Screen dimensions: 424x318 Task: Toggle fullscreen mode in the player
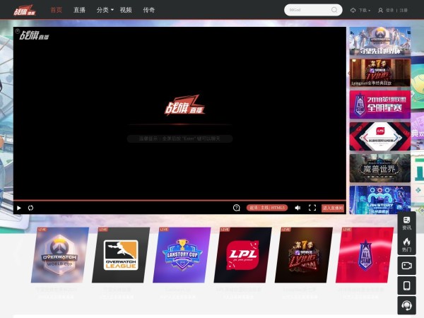tap(312, 208)
